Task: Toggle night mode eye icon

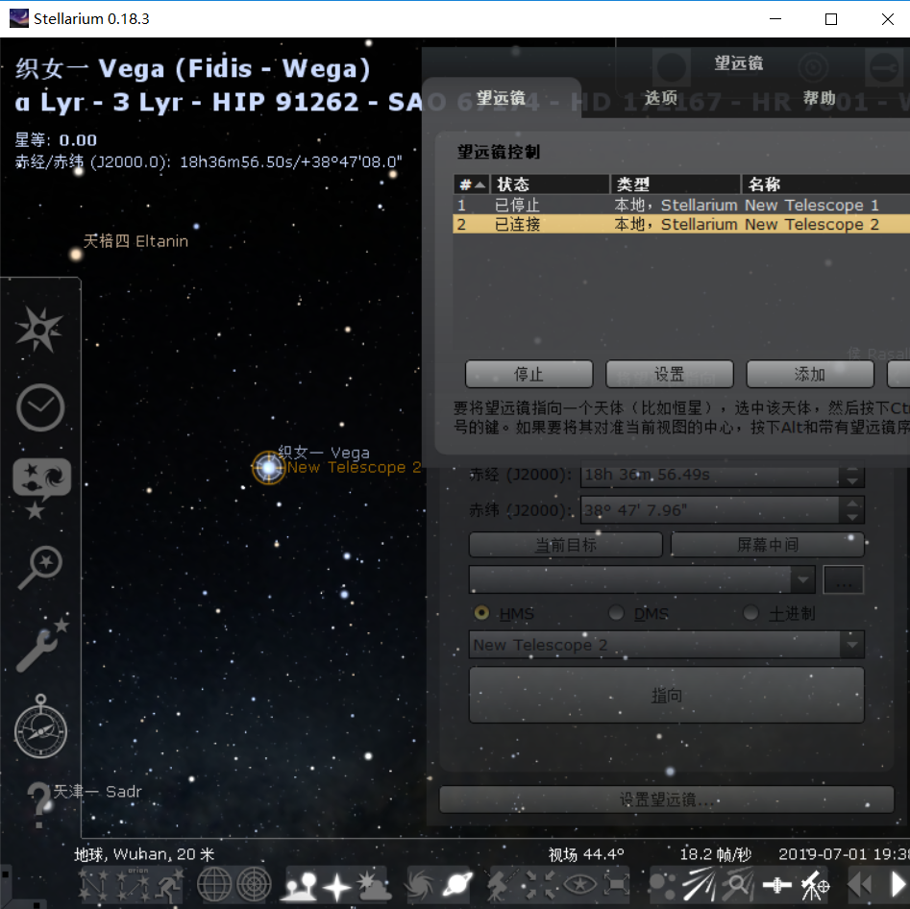Action: [579, 885]
